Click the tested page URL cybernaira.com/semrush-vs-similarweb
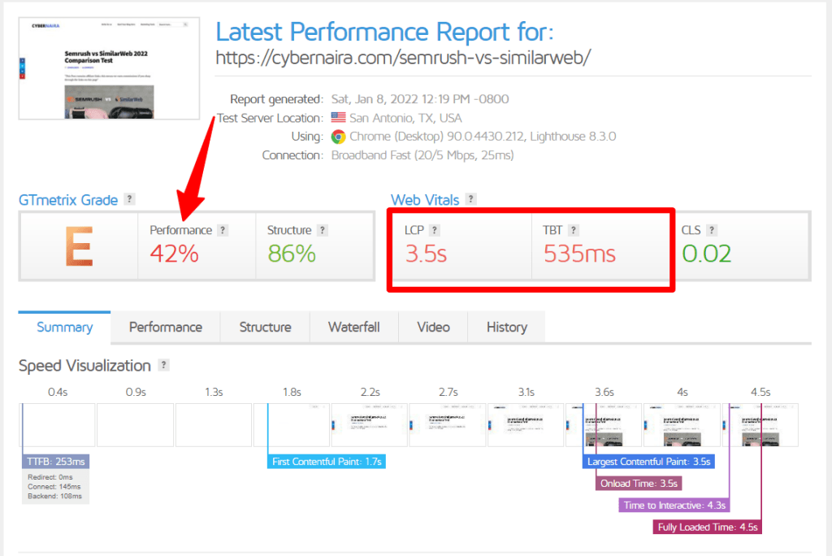Screen dimensions: 832x556 coord(403,58)
